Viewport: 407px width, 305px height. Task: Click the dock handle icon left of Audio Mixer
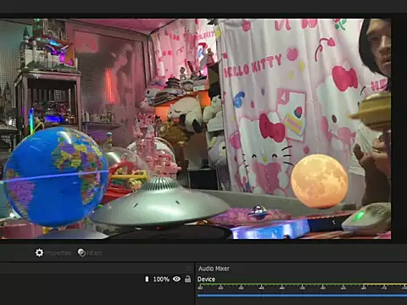pyautogui.click(x=188, y=267)
